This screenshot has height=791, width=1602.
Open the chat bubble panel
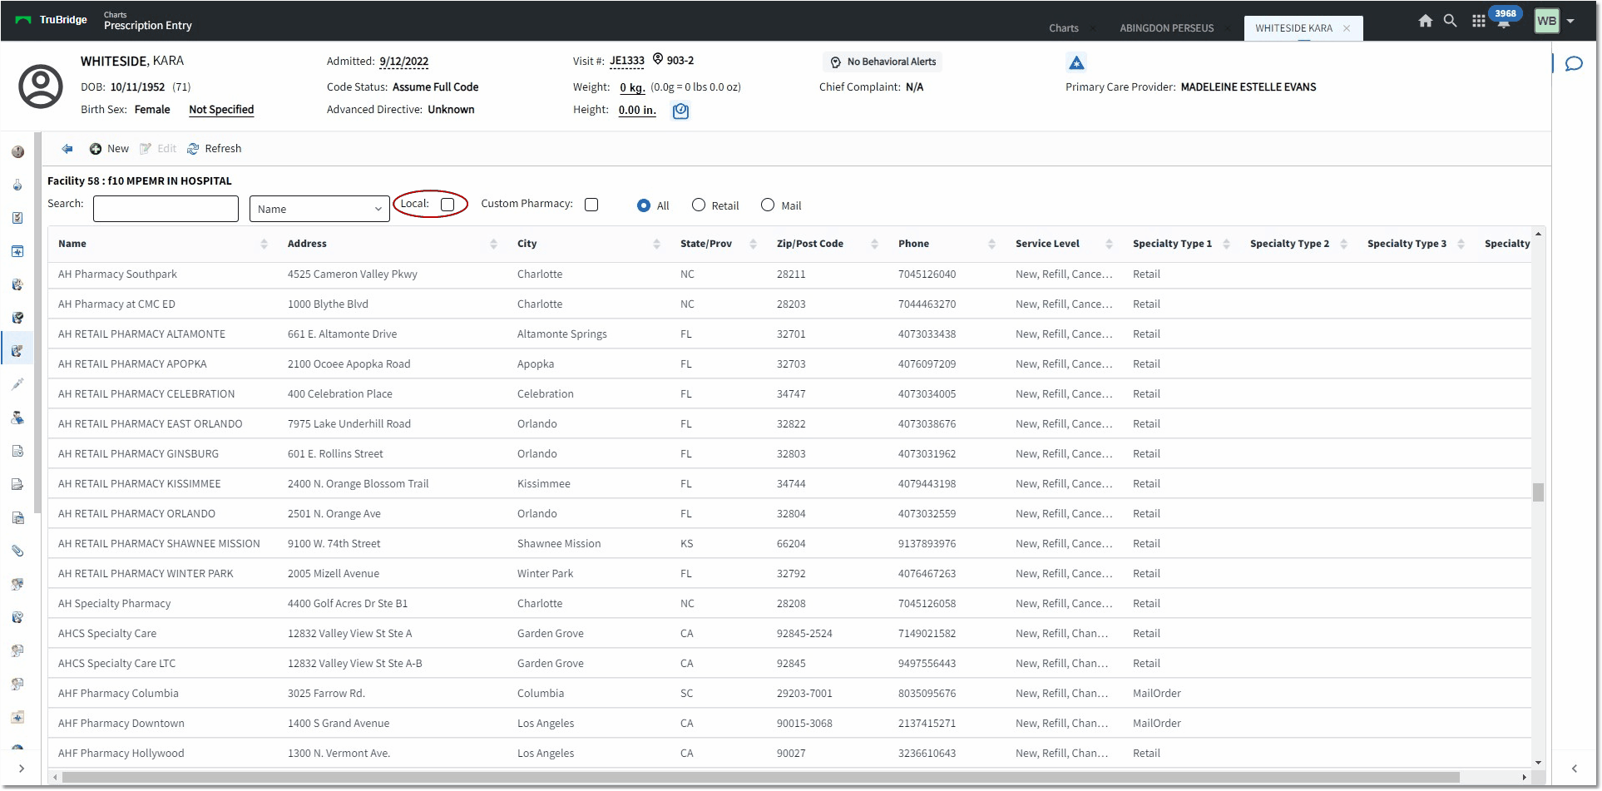pos(1574,64)
